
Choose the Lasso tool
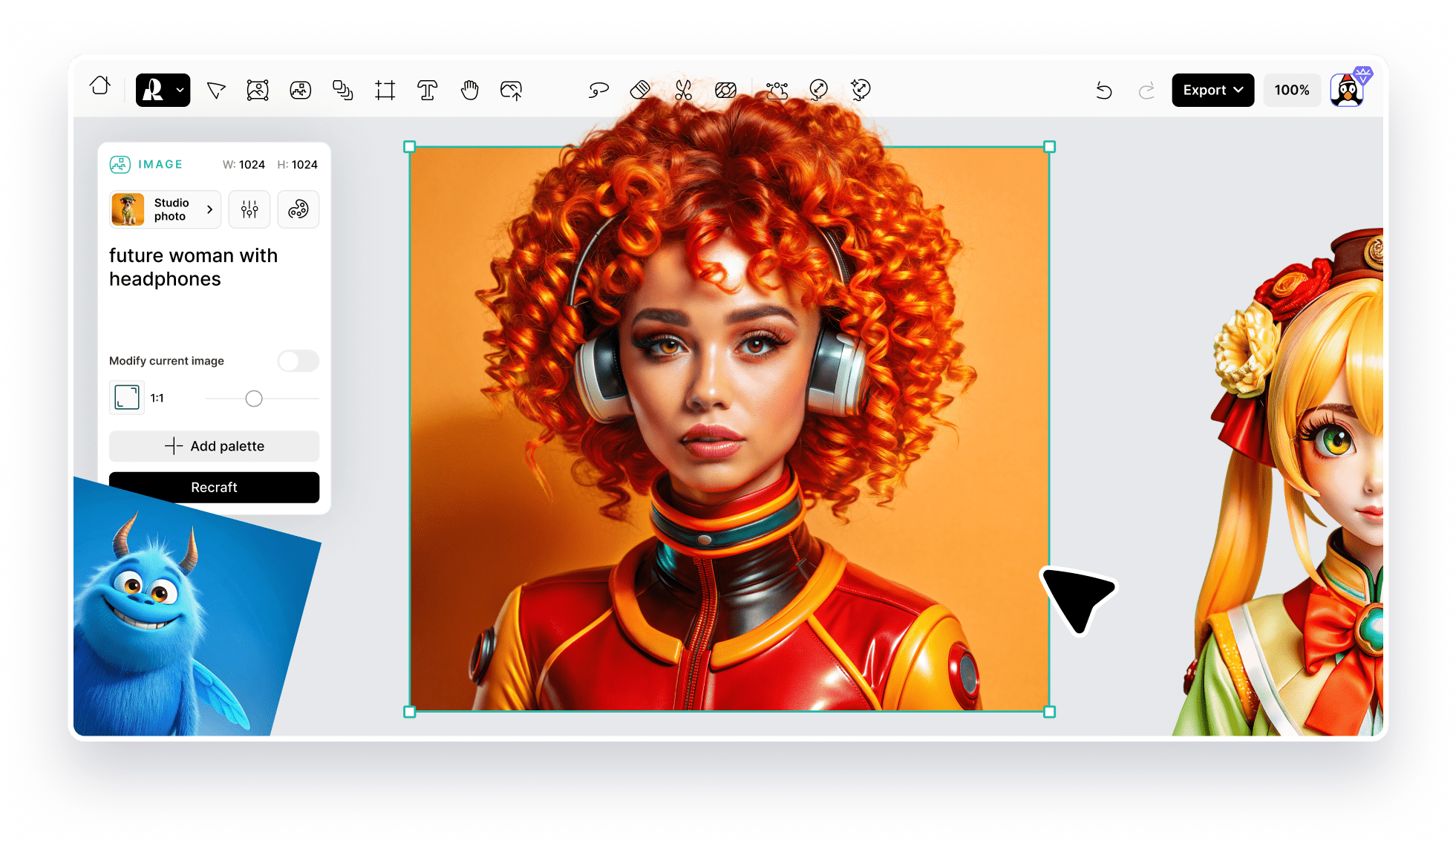pos(598,90)
